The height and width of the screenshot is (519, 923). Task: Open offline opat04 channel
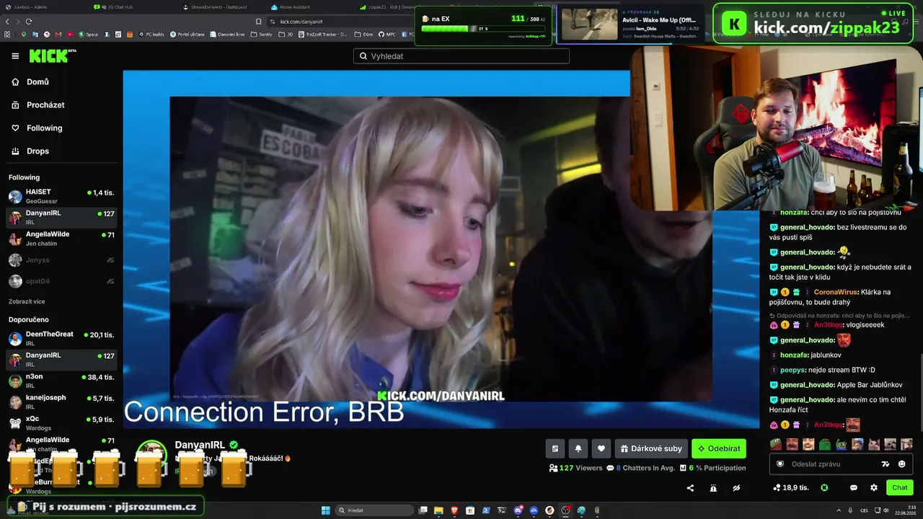[x=61, y=281]
